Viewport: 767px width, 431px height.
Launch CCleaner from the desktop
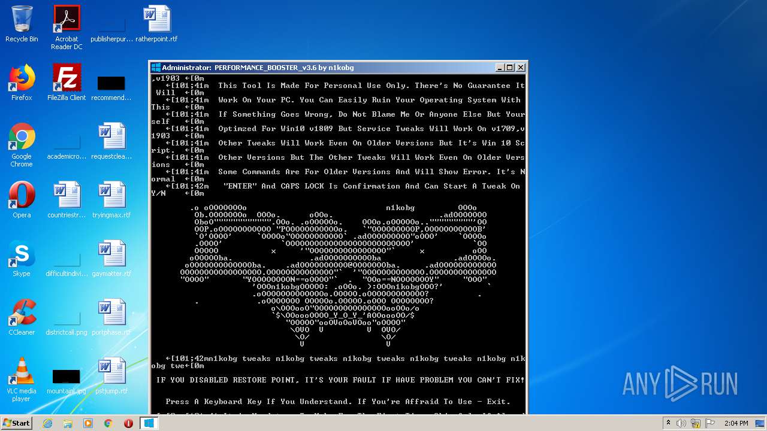[x=22, y=317]
